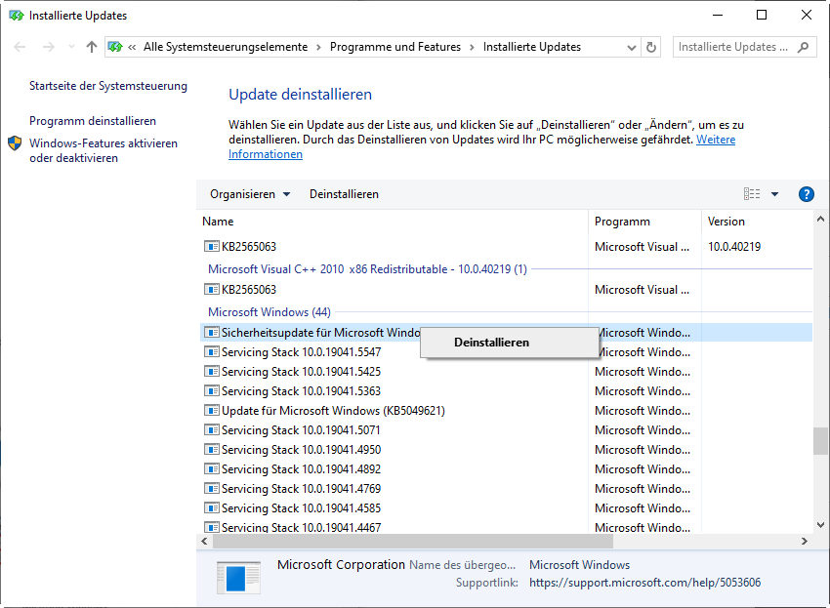Image resolution: width=830 pixels, height=608 pixels.
Task: Click the view options icon in toolbar
Action: coord(752,194)
